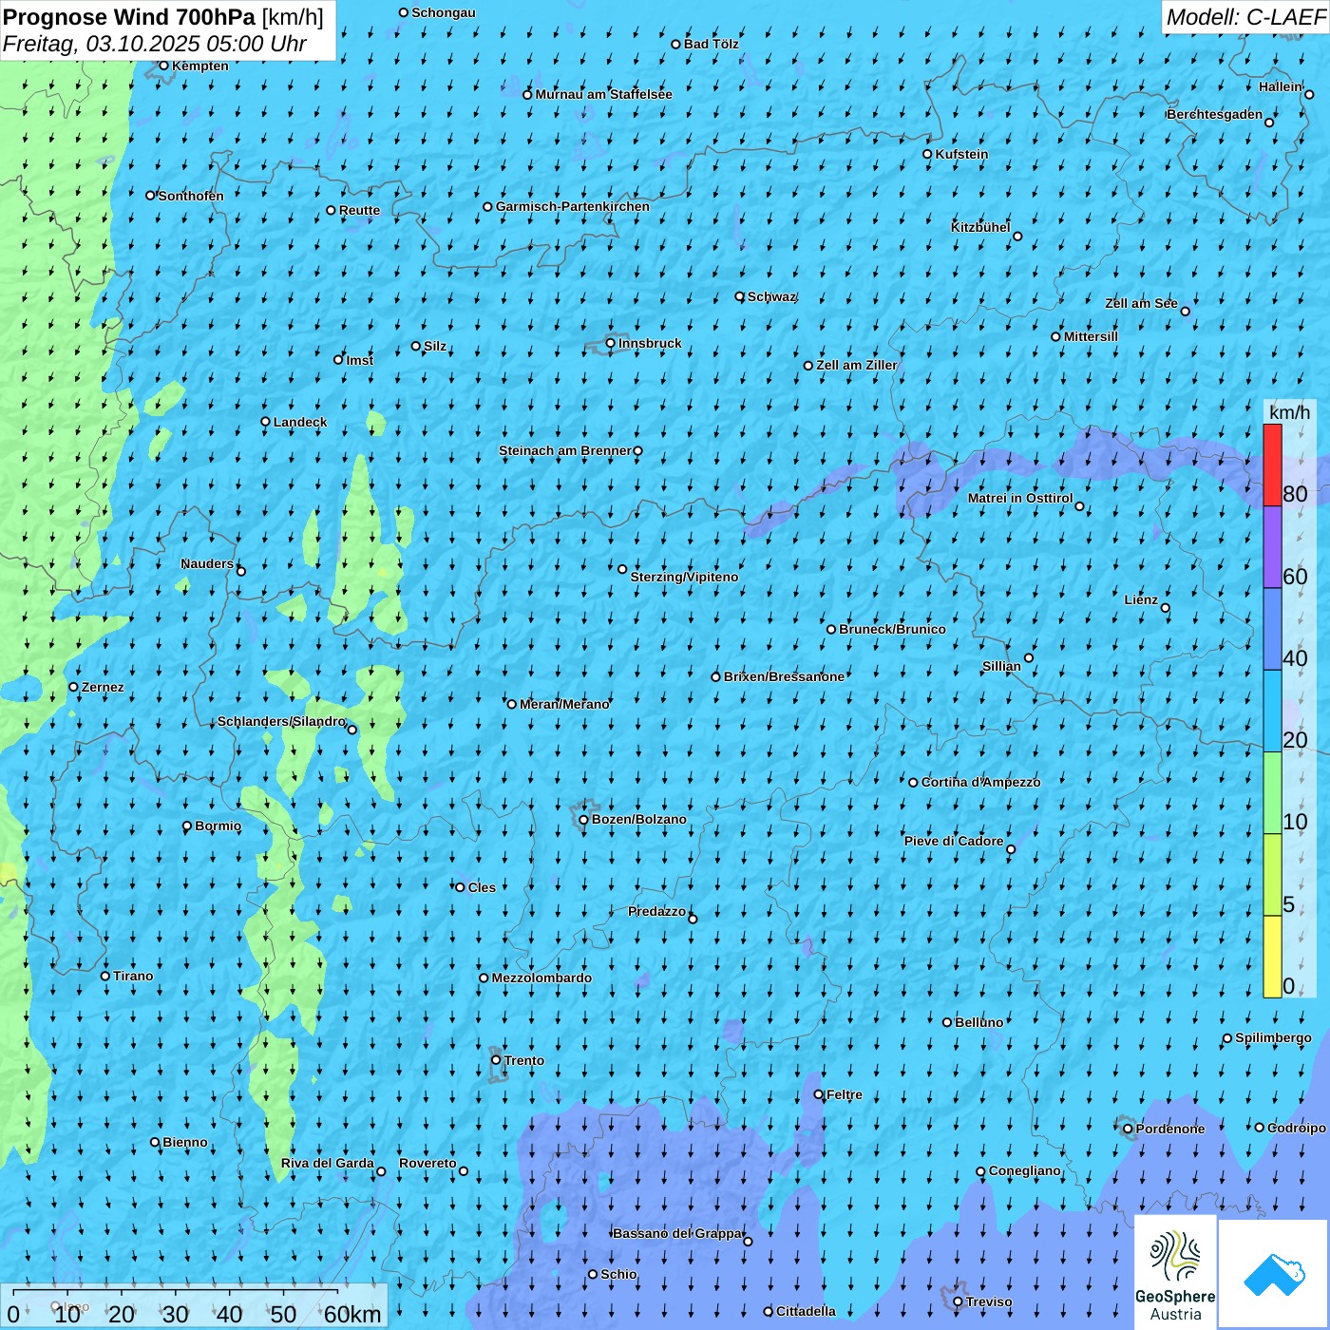Viewport: 1330px width, 1330px height.
Task: Click the 'Cortina d'Ampezzo' label
Action: tap(981, 782)
